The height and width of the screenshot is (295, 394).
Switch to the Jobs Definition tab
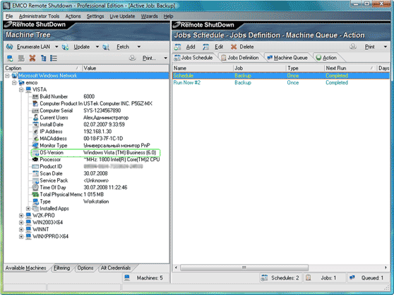[240, 58]
